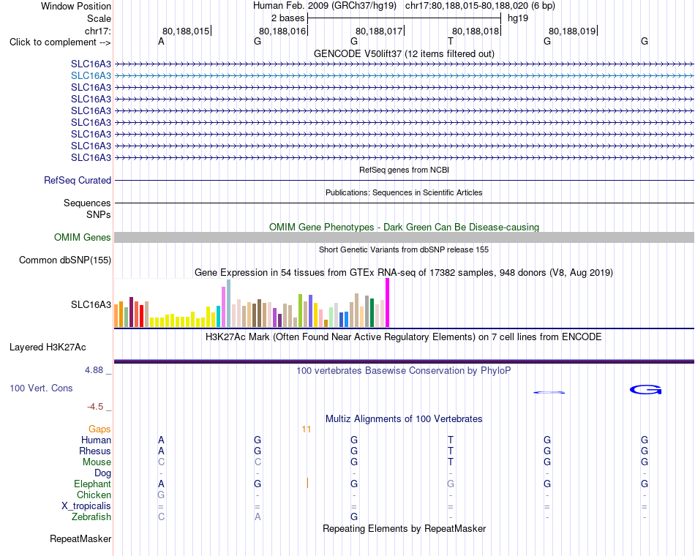Click the orange insertion tick in the Elephant row

pyautogui.click(x=307, y=483)
